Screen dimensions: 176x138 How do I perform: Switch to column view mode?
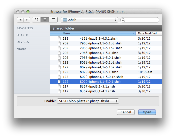(x=53, y=20)
